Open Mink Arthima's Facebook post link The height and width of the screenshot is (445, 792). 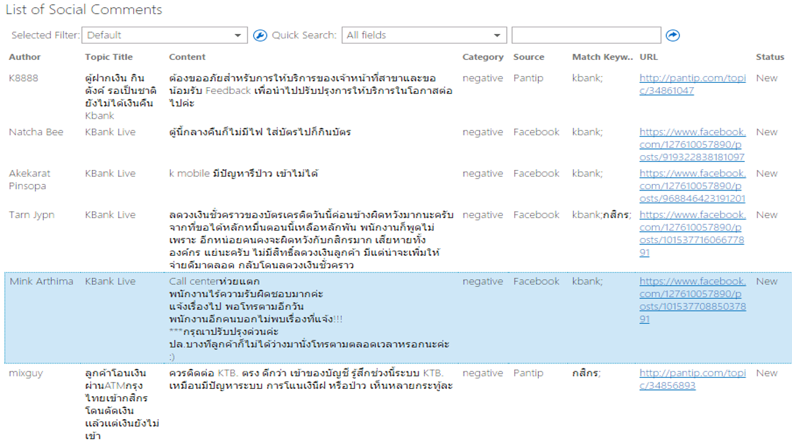692,300
